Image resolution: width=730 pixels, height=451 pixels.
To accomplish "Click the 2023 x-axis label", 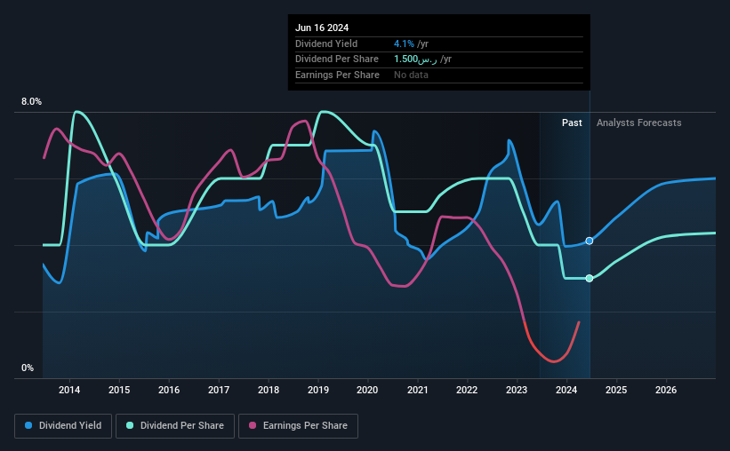I will (x=517, y=390).
